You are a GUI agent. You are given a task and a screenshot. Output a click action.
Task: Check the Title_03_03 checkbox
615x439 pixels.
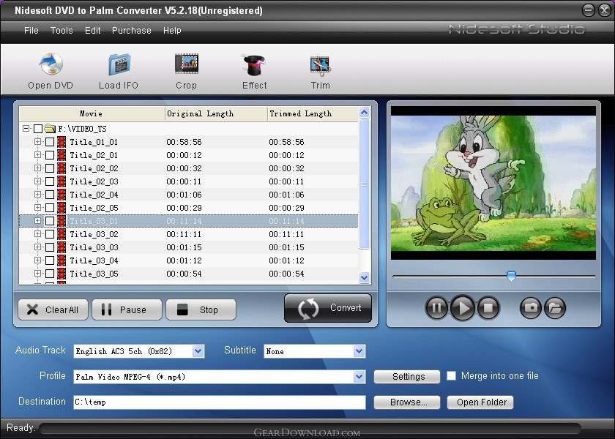[x=50, y=247]
